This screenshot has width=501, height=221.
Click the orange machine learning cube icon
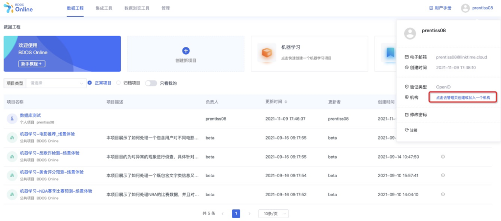pyautogui.click(x=267, y=53)
